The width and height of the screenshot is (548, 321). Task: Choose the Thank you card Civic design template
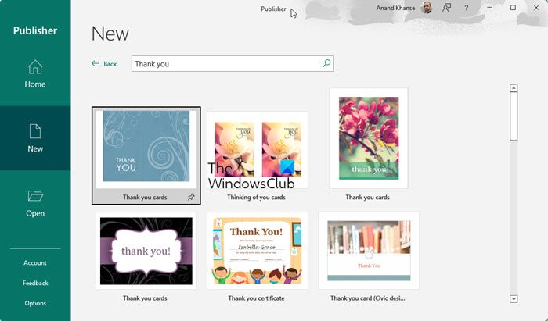(x=369, y=251)
